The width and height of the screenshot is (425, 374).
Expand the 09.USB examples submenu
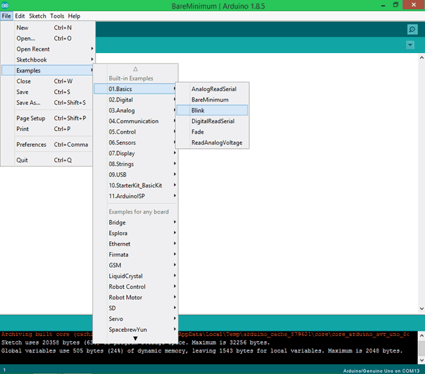[x=135, y=175]
